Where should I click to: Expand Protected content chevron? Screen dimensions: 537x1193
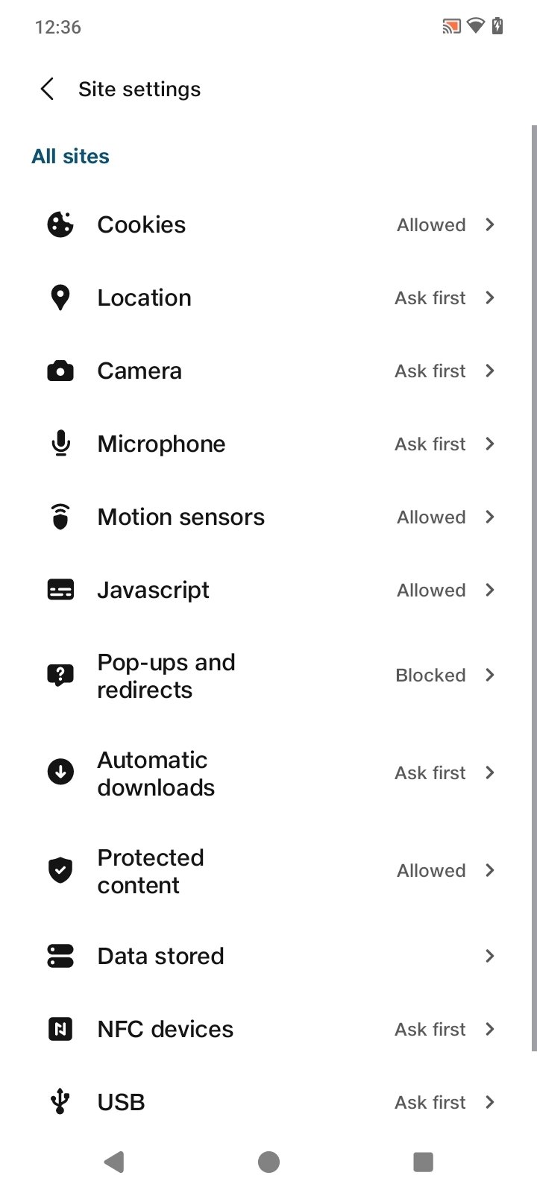coord(490,870)
